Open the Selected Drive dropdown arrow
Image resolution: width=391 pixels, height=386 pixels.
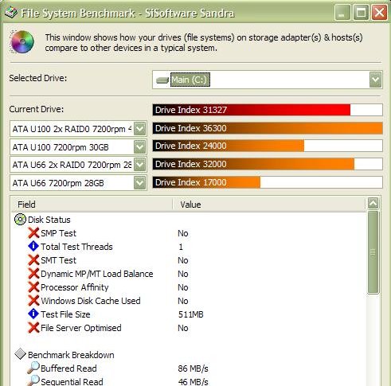375,80
